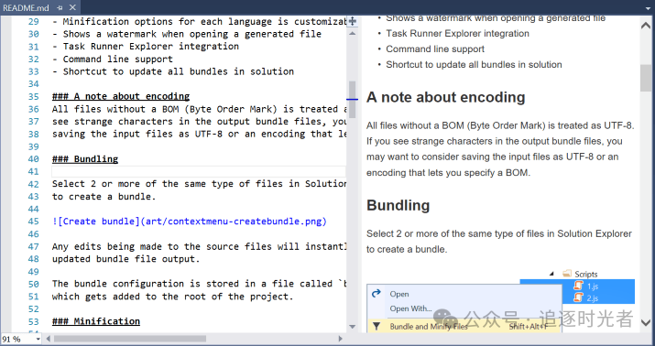Image resolution: width=655 pixels, height=346 pixels.
Task: Click the Bundle and Minify funnel icon
Action: coord(377,327)
